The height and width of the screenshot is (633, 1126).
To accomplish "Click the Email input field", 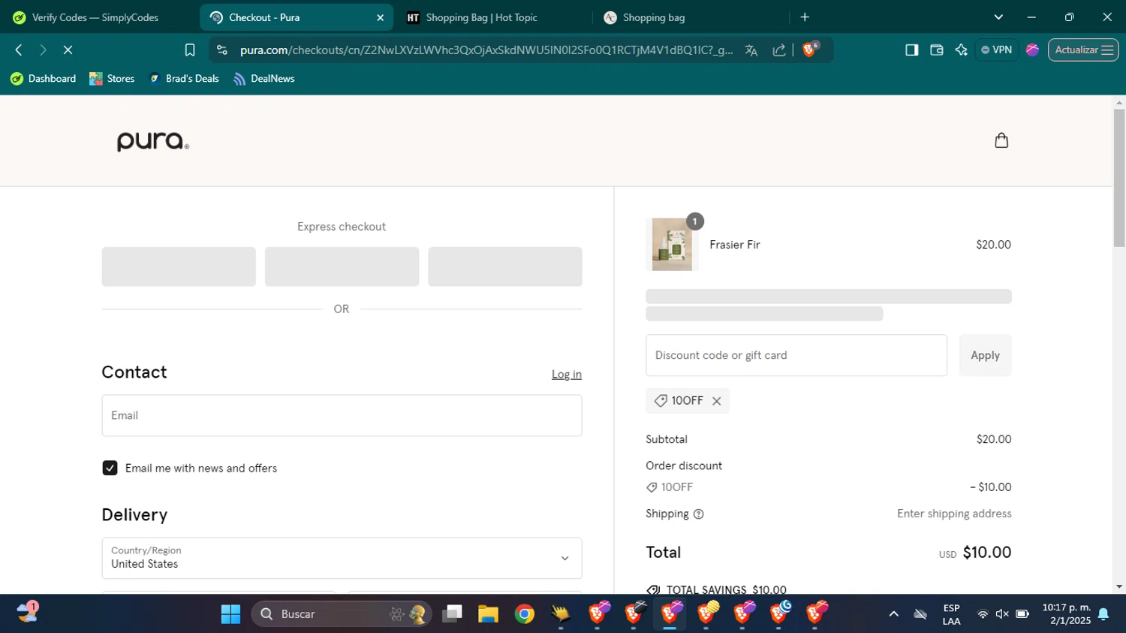I will pyautogui.click(x=342, y=415).
